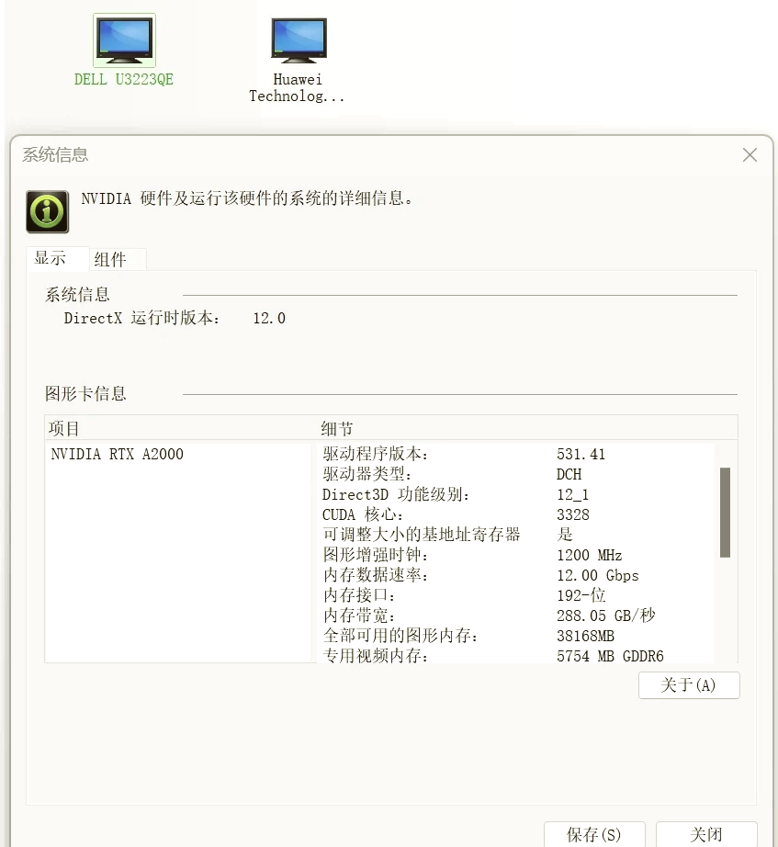Click the 专用视频内存 label
The image size is (778, 847).
pyautogui.click(x=376, y=655)
